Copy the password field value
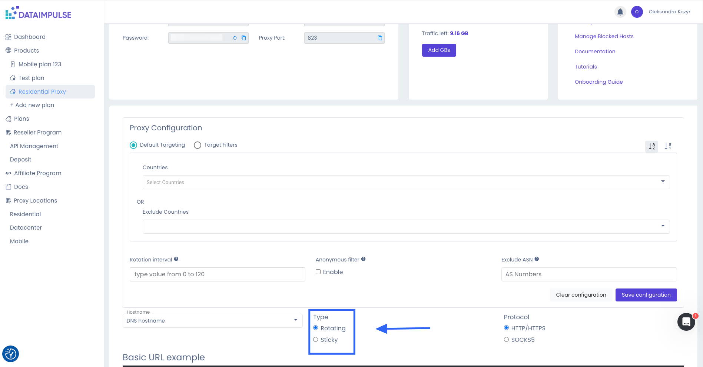The height and width of the screenshot is (367, 703). point(244,38)
